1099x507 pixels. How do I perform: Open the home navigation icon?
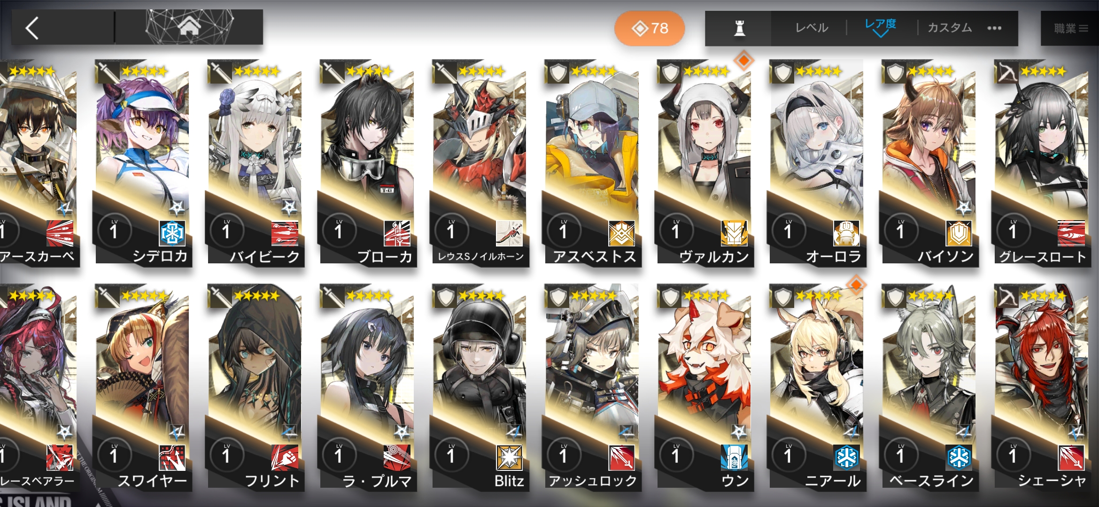[x=189, y=27]
